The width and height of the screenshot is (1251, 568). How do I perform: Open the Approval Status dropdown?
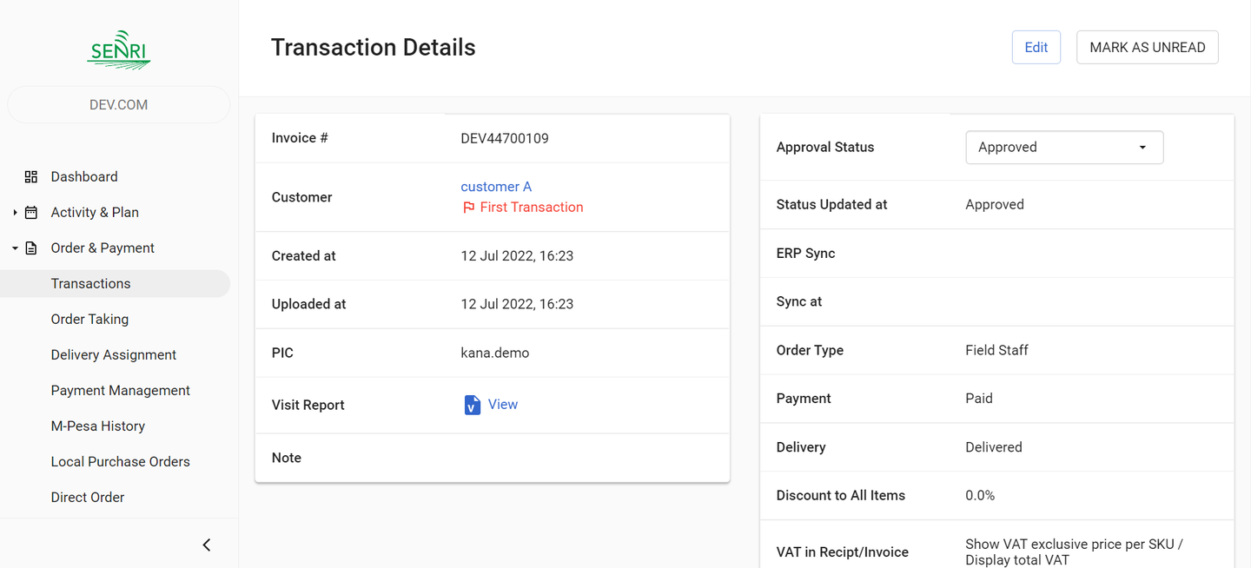point(1064,148)
